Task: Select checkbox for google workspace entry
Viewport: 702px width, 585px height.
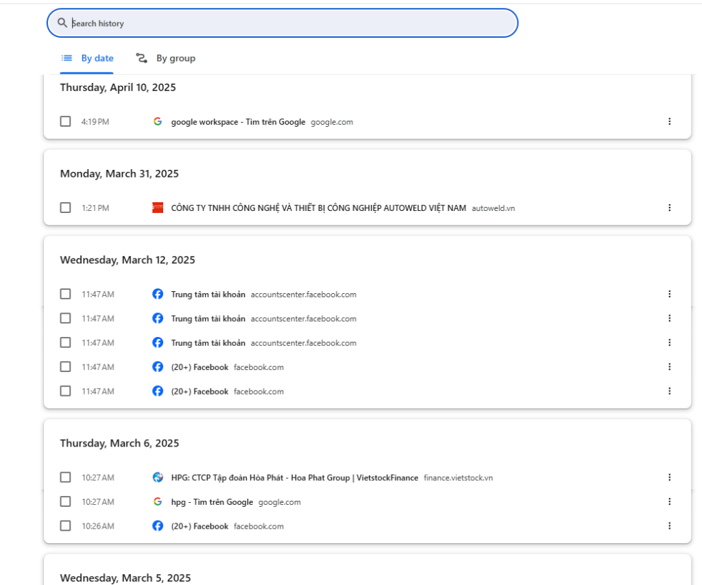Action: (65, 122)
